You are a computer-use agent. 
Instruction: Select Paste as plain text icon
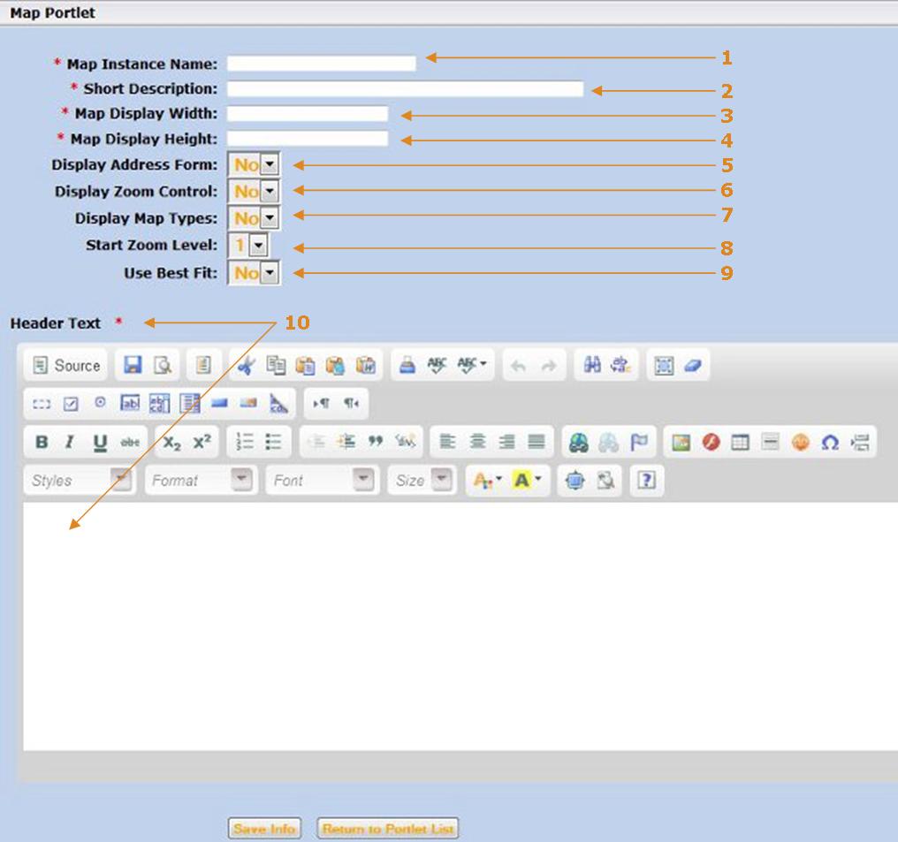(x=335, y=365)
